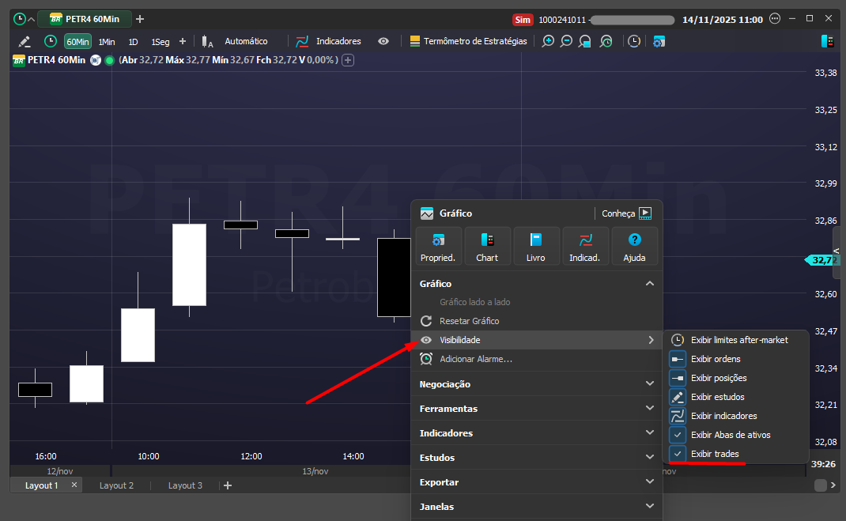Select the PETR4 60Min window tab
Viewport: 846px width, 521px height.
[85, 20]
